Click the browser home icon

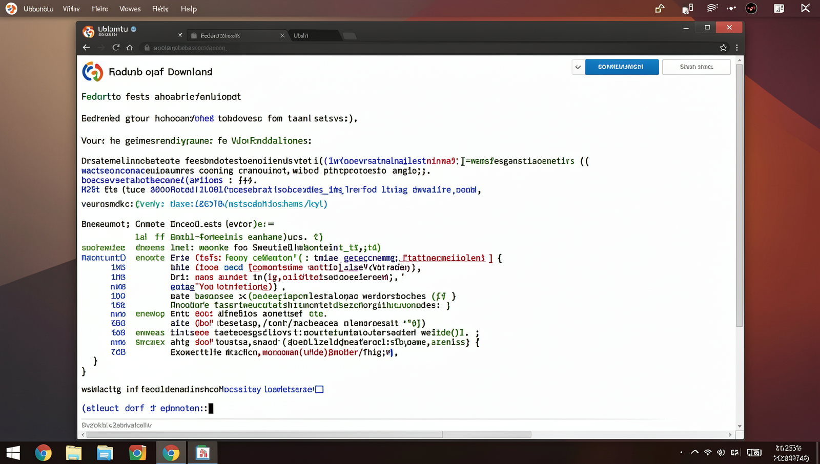click(x=130, y=48)
